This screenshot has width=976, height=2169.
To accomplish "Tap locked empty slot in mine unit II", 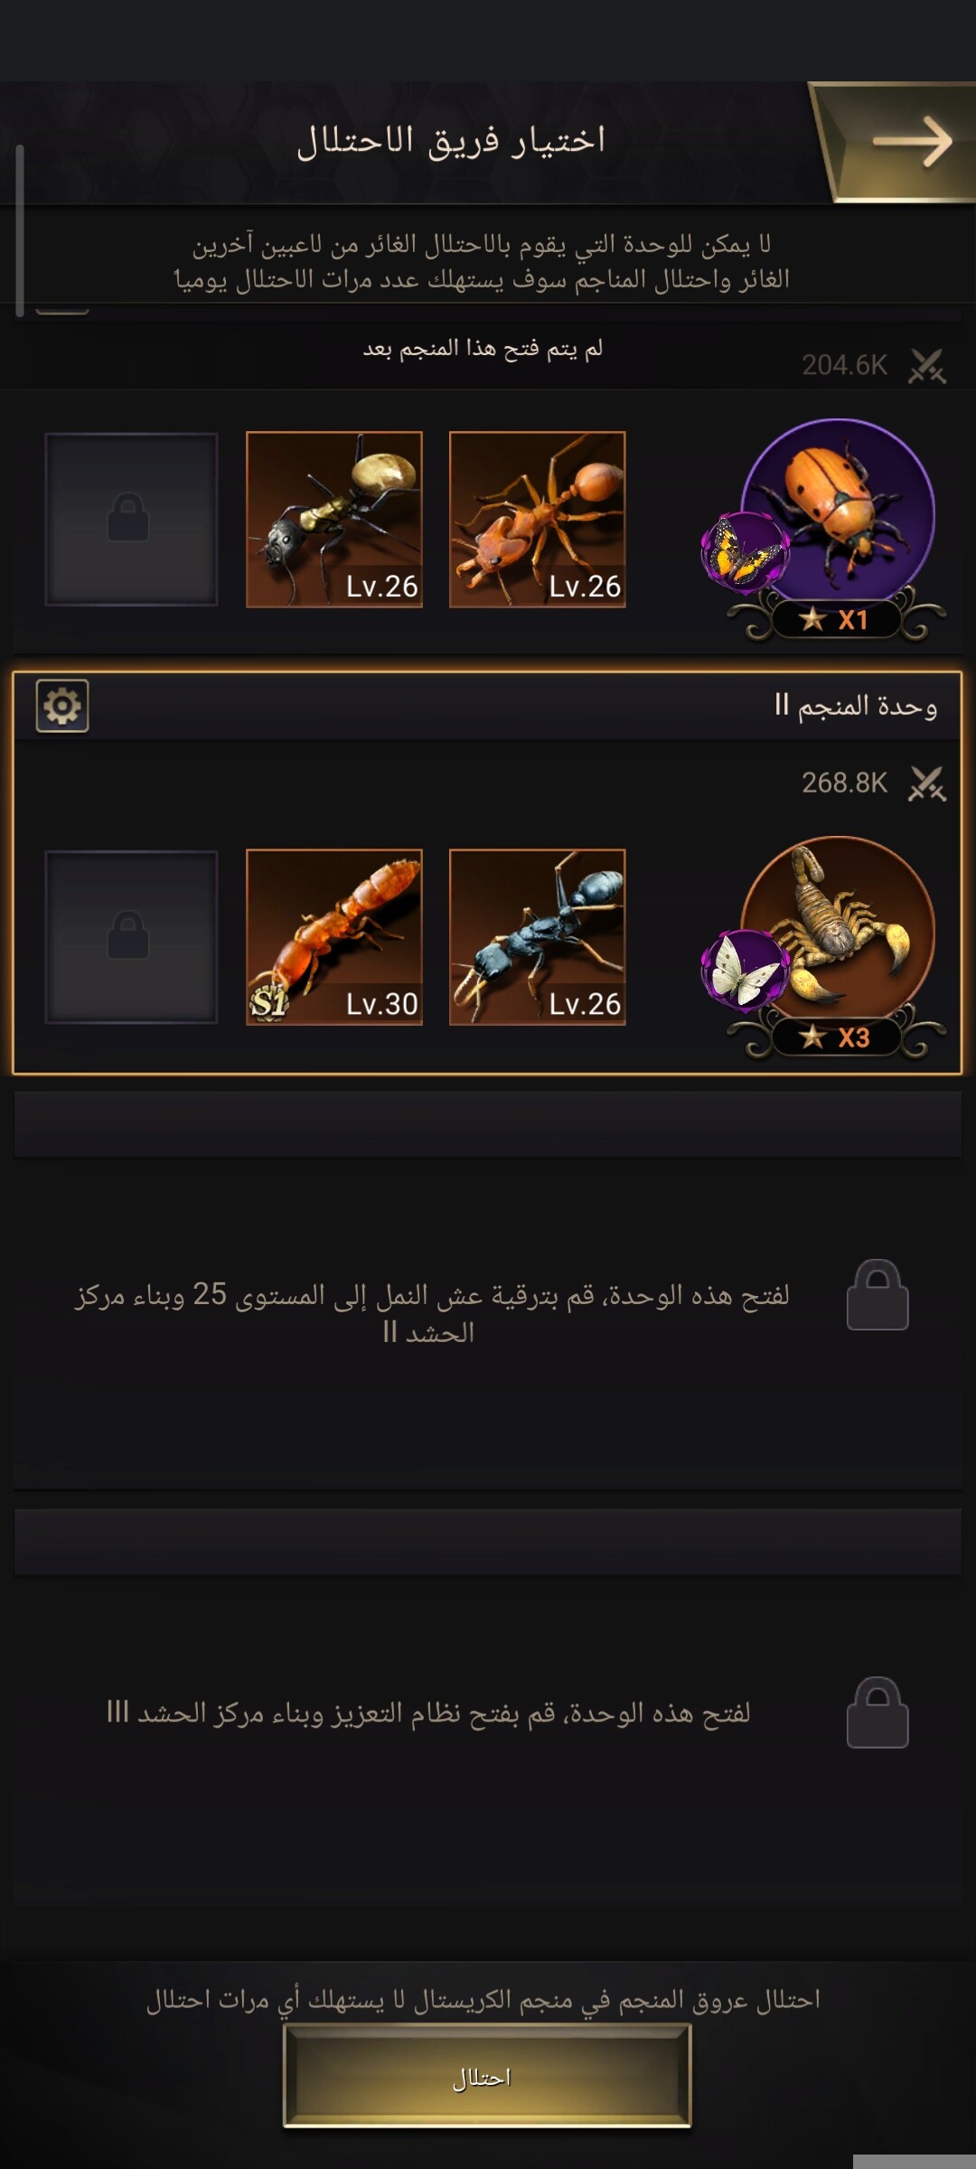I will 131,937.
